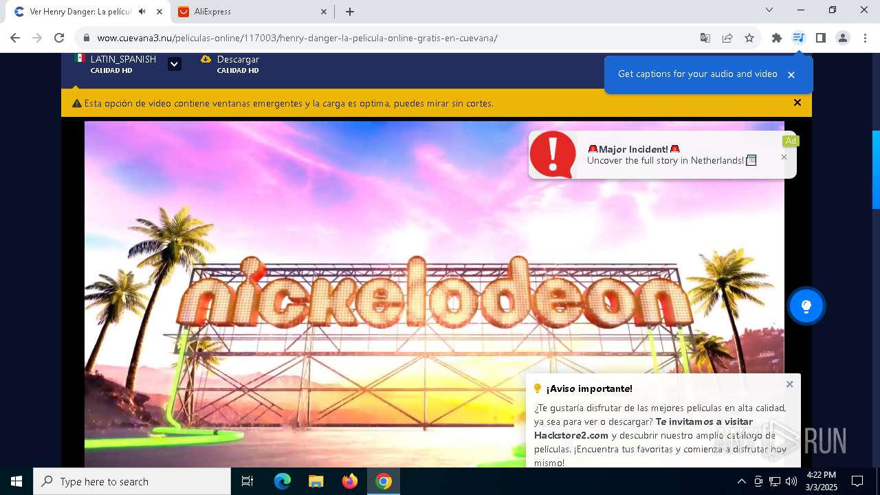880x495 pixels.
Task: Toggle Chrome side panel
Action: (821, 38)
